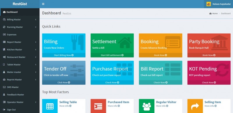The height and width of the screenshot is (113, 233).
Task: Click the Tender Off sliders tile
Action: (x=64, y=73)
